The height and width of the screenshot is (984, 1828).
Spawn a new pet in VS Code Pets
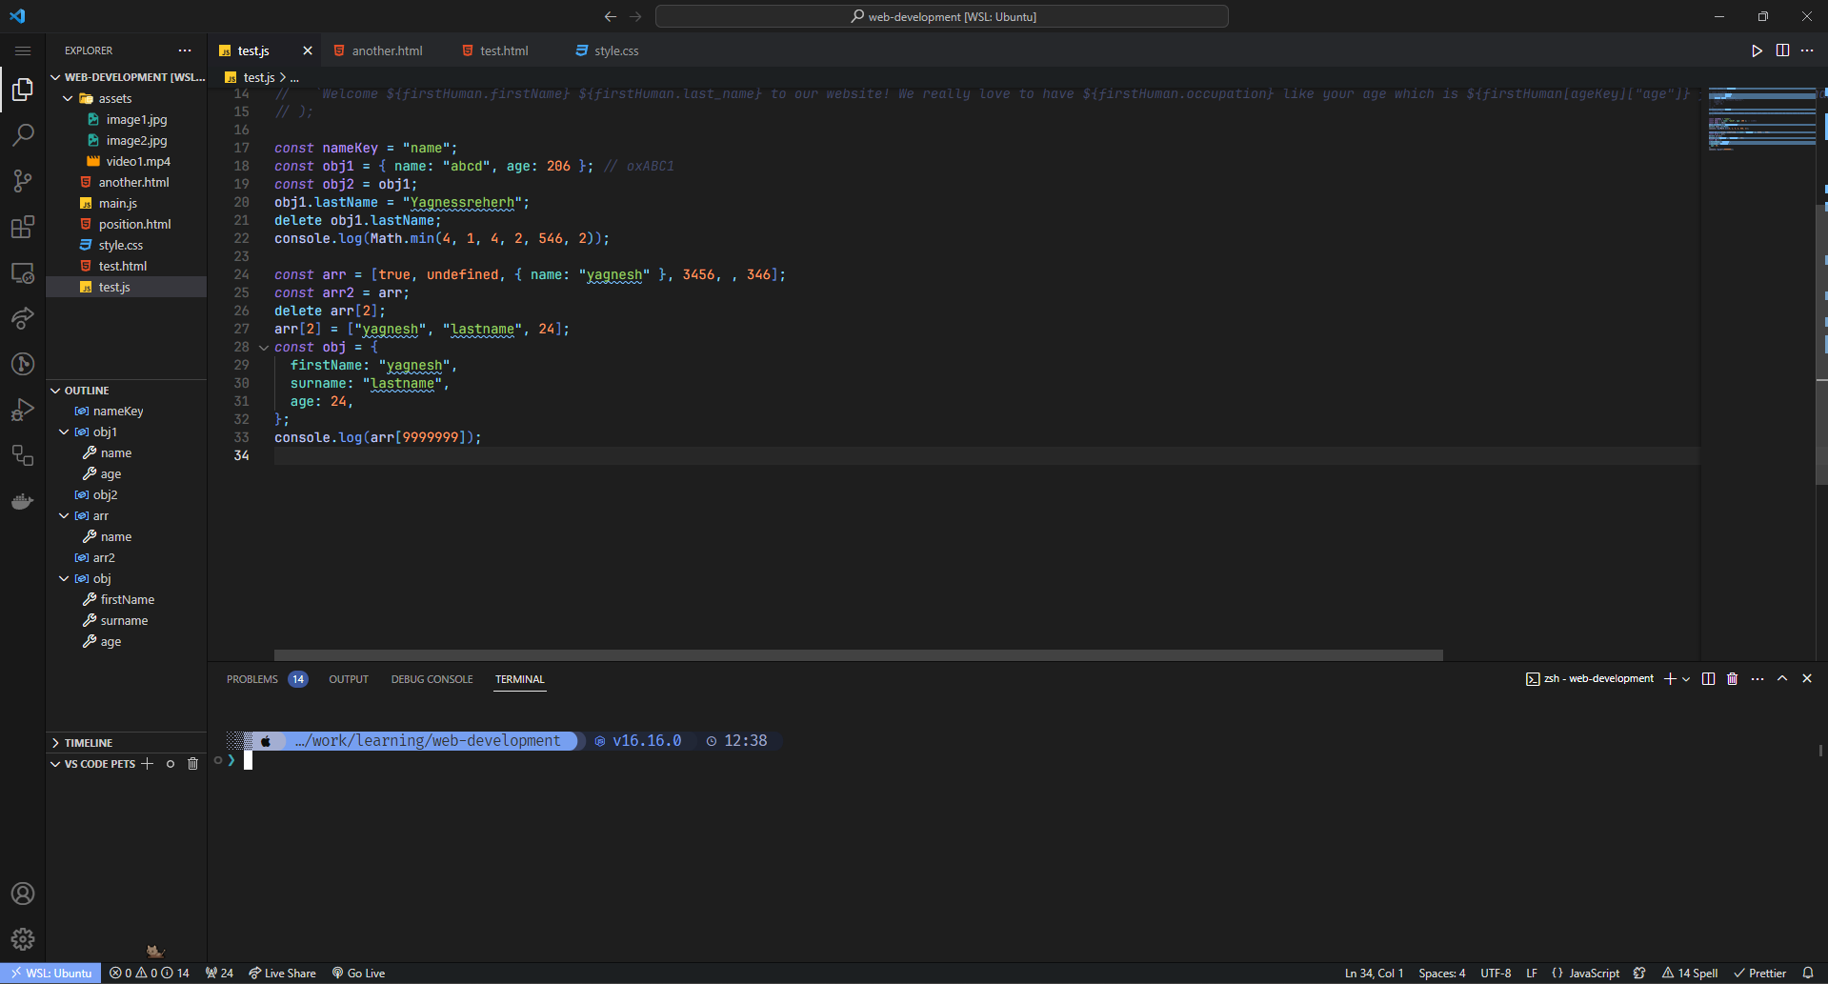point(147,764)
